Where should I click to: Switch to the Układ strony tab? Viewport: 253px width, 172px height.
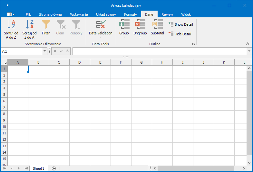click(106, 14)
